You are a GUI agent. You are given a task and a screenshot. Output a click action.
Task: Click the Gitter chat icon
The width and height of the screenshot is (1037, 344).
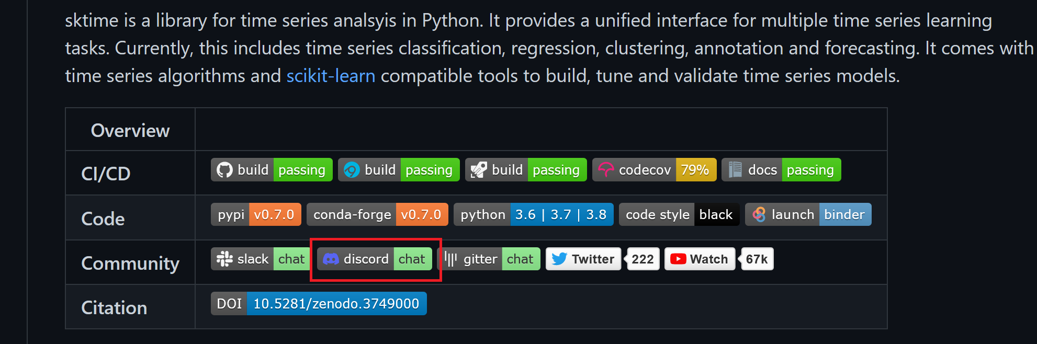(x=452, y=258)
